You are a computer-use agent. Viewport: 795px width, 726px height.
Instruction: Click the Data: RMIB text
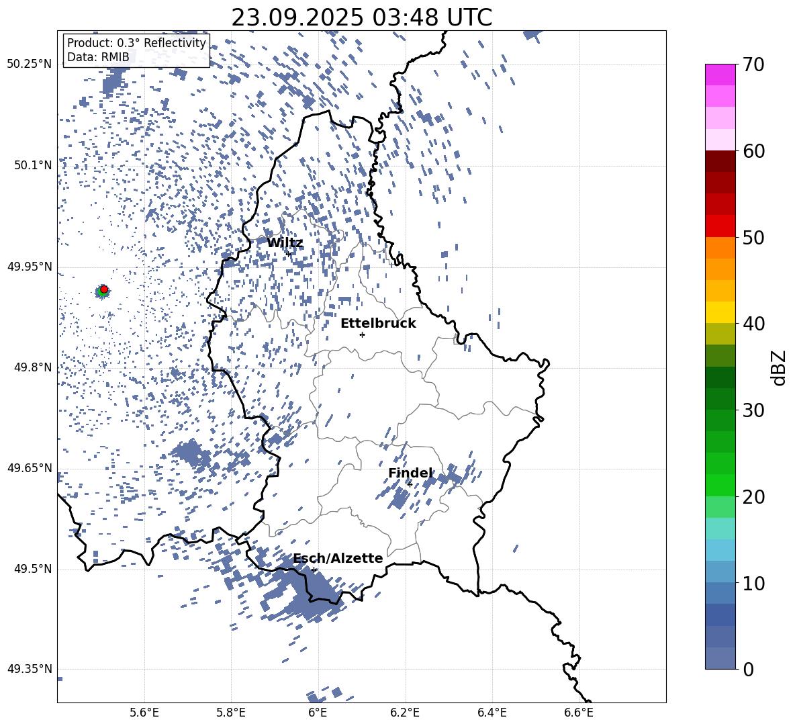click(x=98, y=57)
